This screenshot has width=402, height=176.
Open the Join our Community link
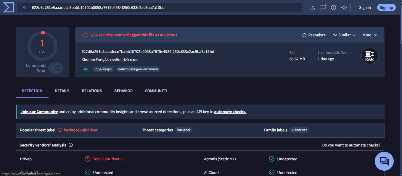tap(39, 112)
